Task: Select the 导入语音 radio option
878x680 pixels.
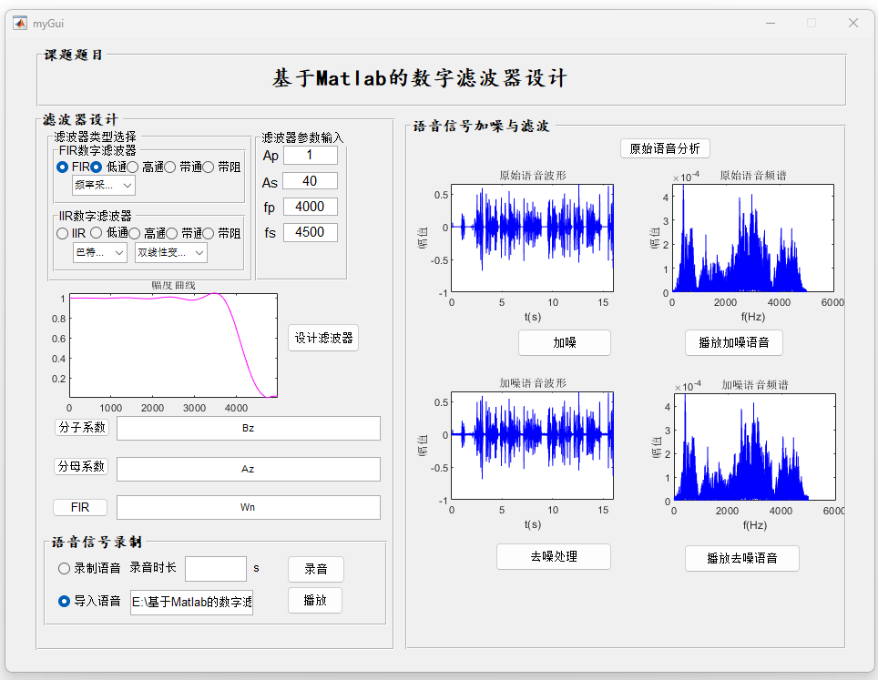Action: click(65, 601)
